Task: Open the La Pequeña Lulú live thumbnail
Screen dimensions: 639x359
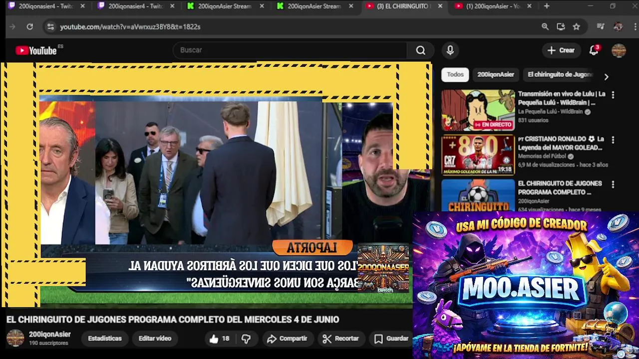Action: point(478,110)
